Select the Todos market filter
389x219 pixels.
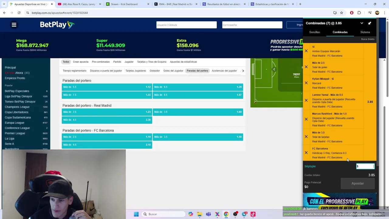click(66, 62)
